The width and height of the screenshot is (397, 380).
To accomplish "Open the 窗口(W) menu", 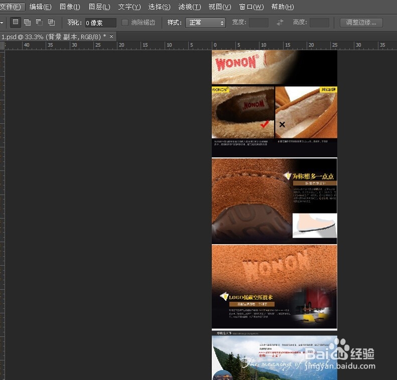I will [x=251, y=7].
